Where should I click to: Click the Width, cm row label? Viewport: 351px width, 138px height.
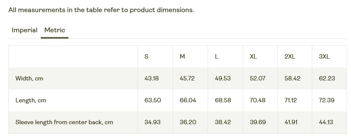coord(29,78)
